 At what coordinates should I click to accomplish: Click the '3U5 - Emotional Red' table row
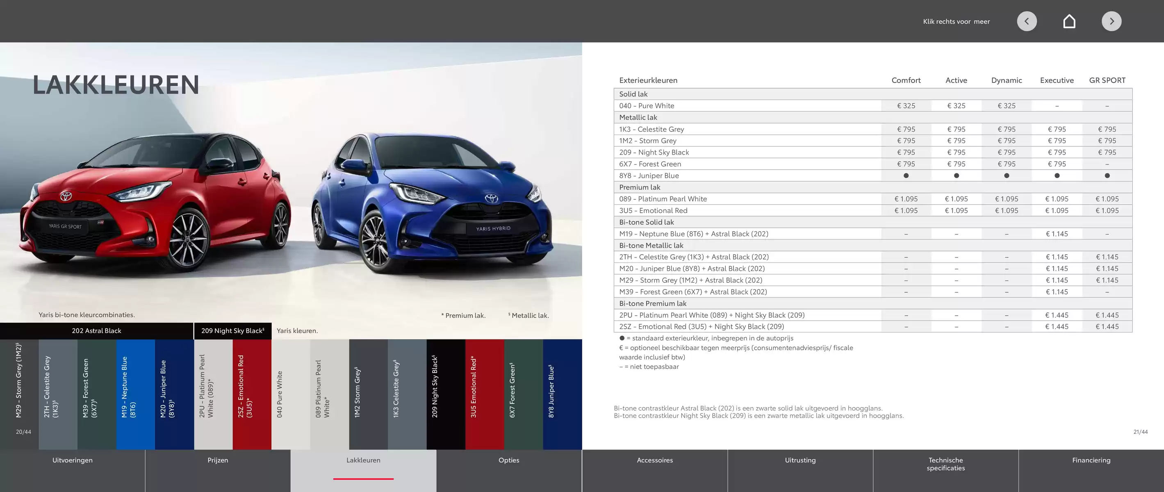pos(873,210)
